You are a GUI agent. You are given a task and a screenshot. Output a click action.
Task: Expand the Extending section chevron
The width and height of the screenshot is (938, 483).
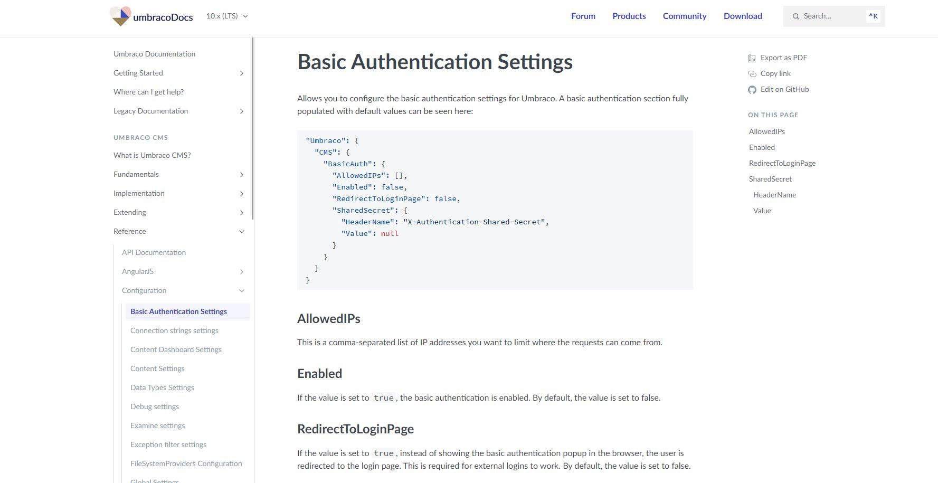pyautogui.click(x=242, y=213)
